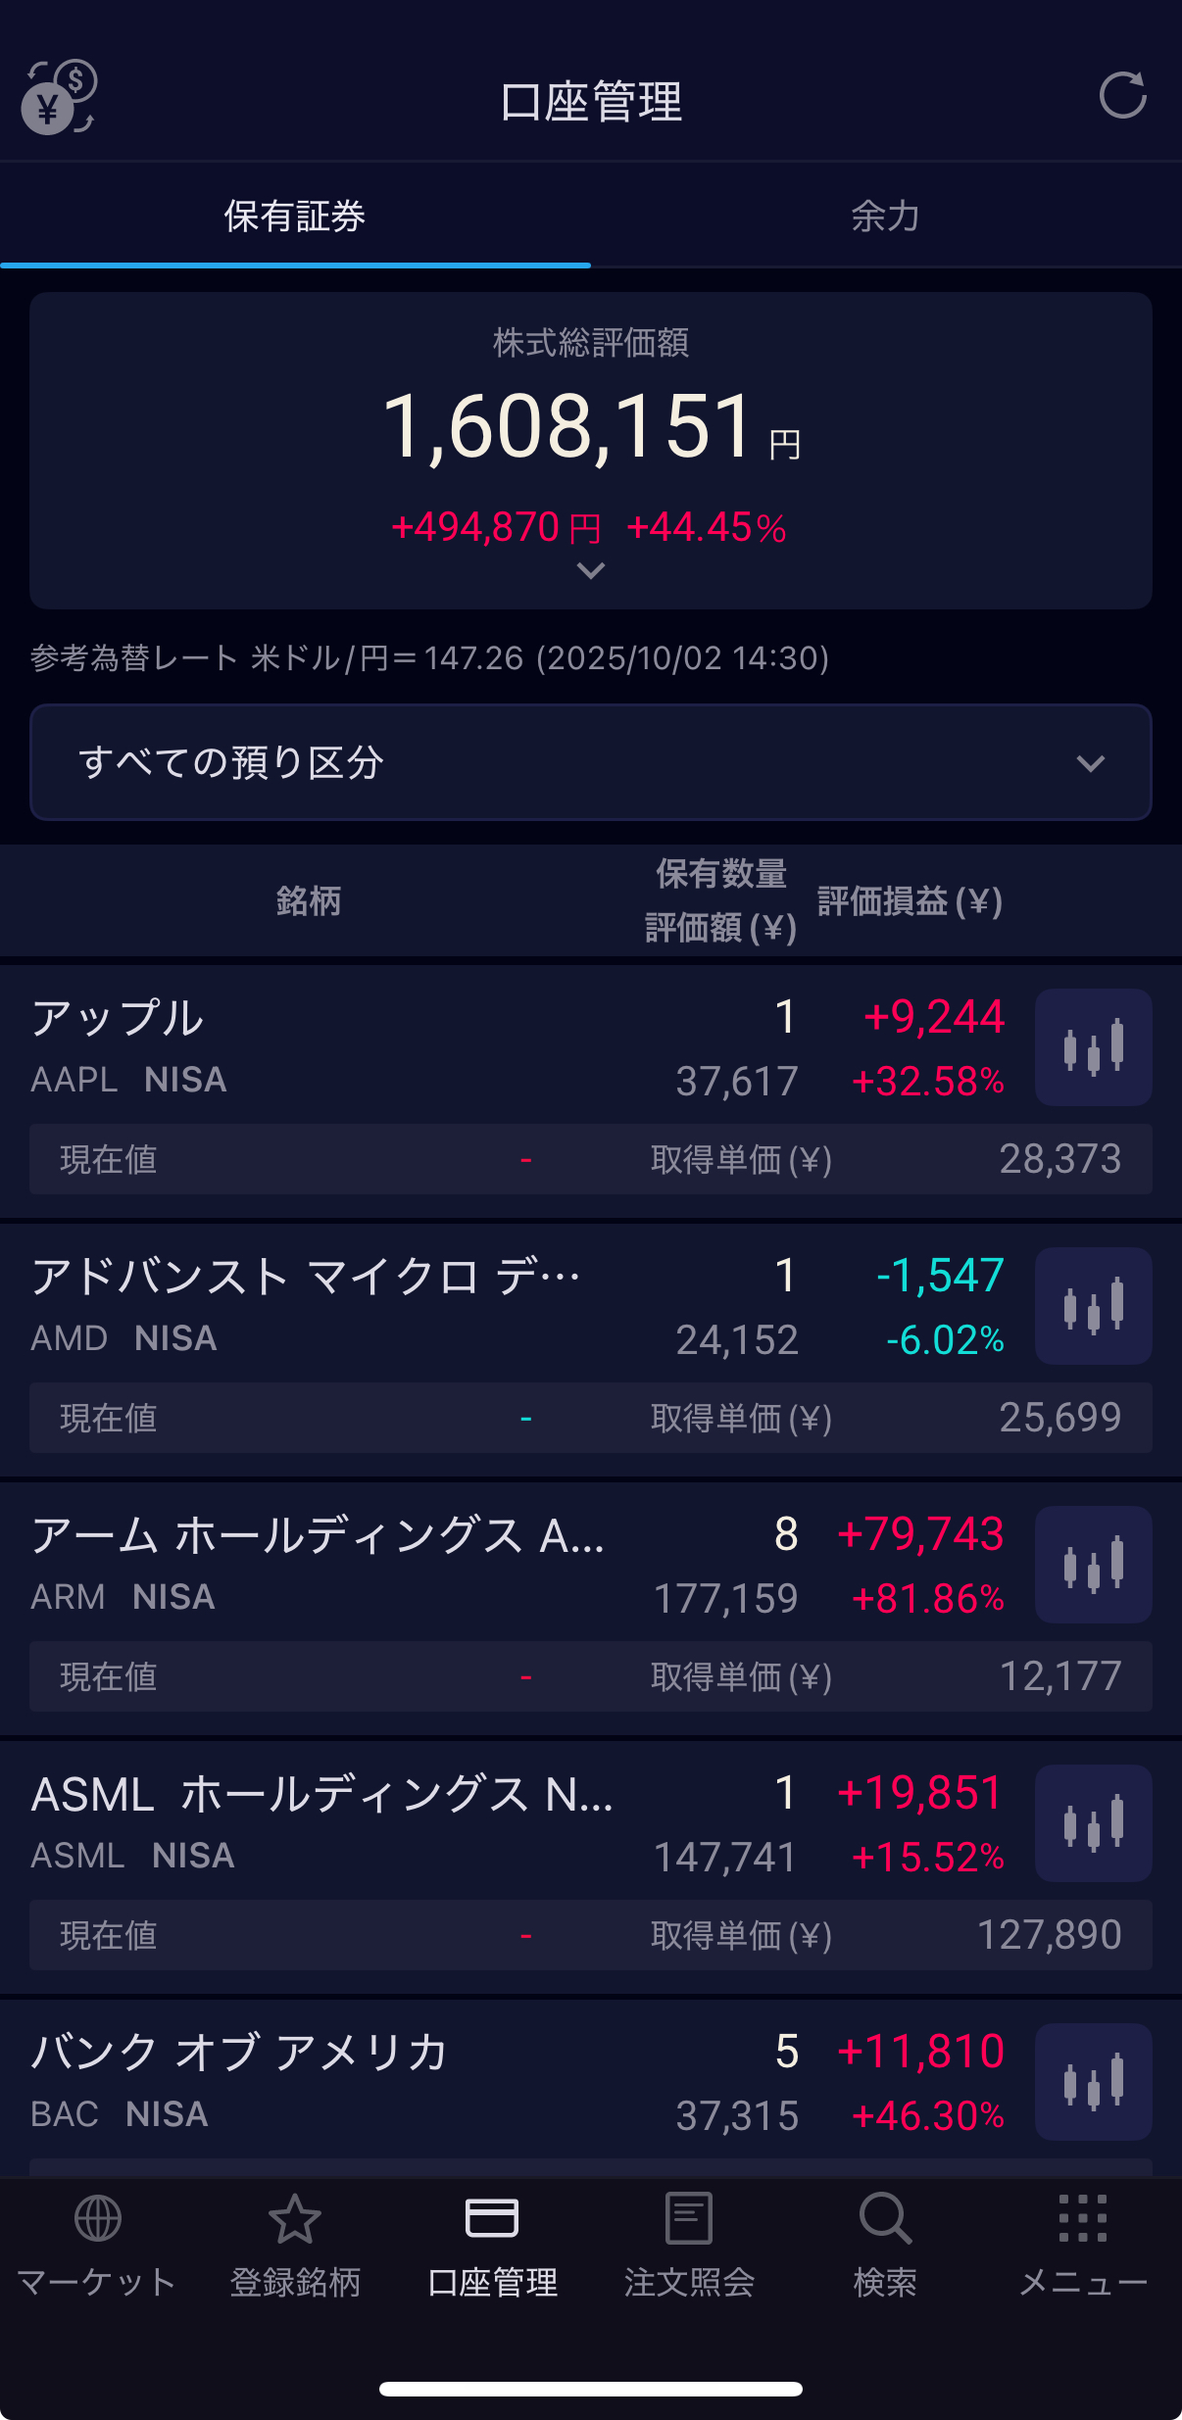The image size is (1182, 2420).
Task: Tap the yen/dollar currency switch icon
Action: [x=59, y=97]
